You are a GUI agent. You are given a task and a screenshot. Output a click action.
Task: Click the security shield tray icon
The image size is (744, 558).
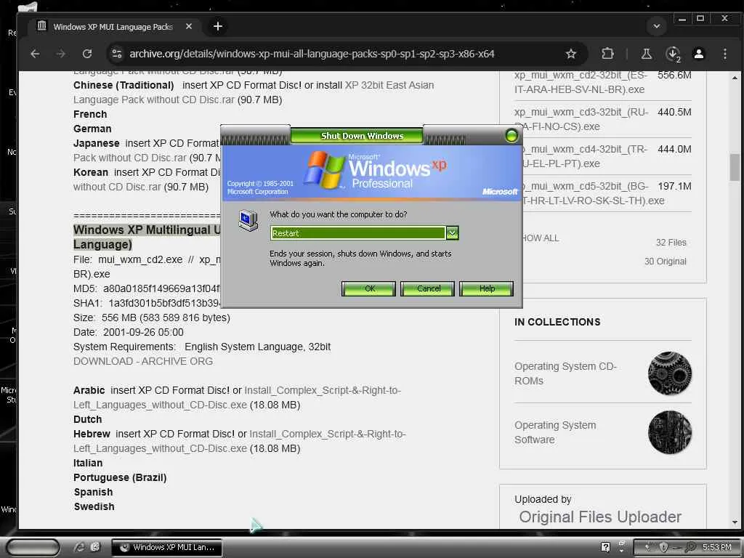click(663, 547)
